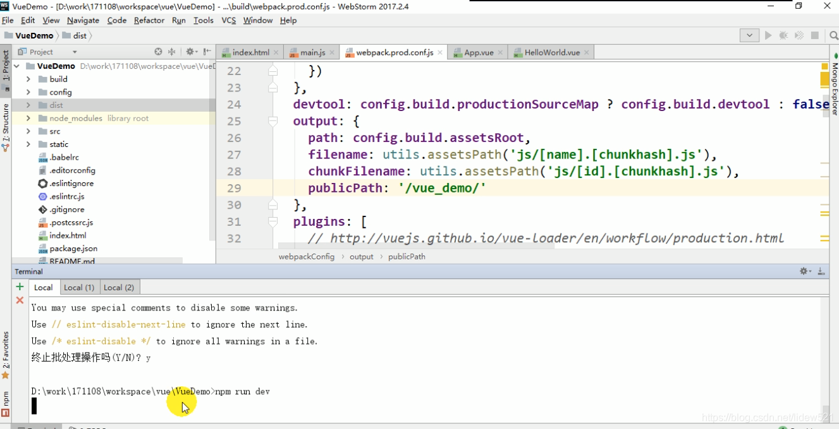
Task: Open the Tools menu
Action: click(203, 20)
